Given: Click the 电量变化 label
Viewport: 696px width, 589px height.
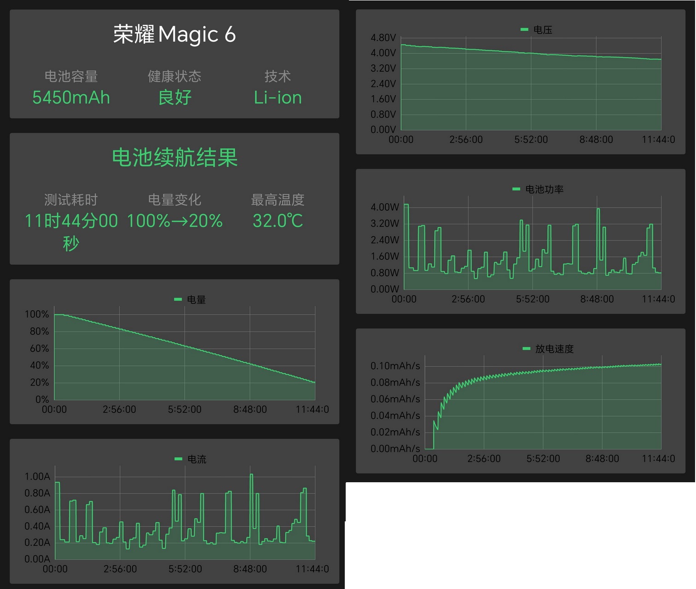Looking at the screenshot, I should pos(174,200).
